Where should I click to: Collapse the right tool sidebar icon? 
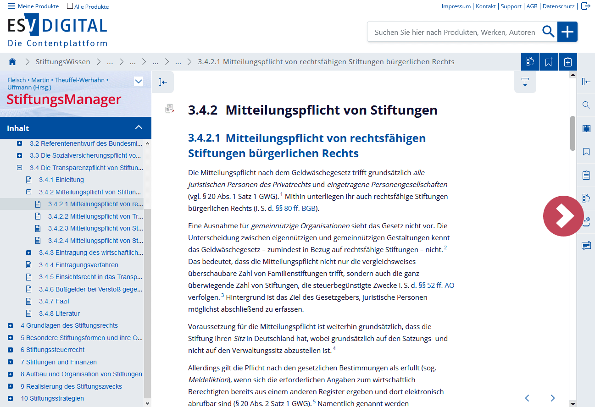pyautogui.click(x=586, y=82)
